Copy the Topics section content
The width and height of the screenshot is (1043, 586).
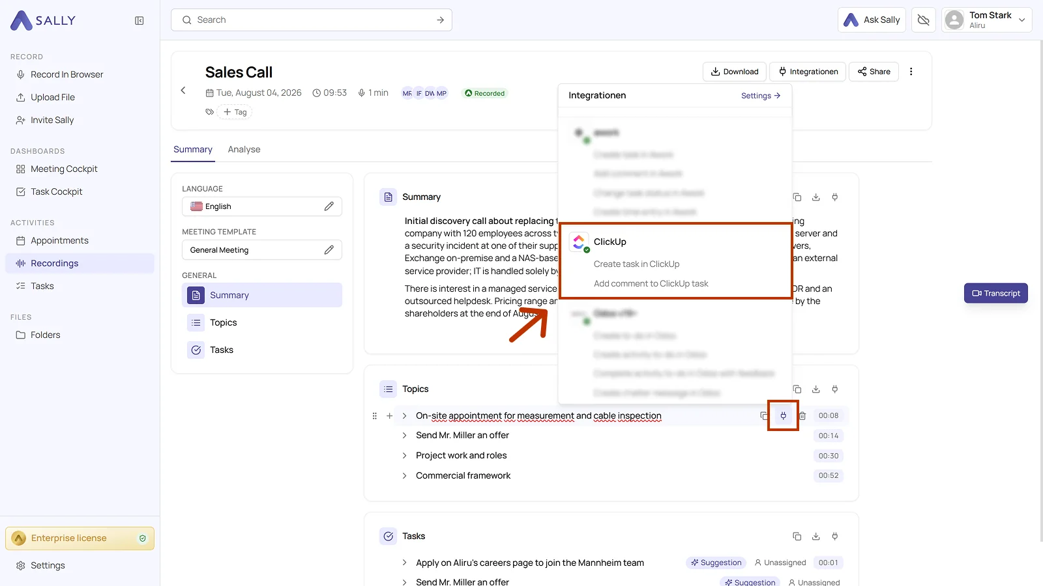(x=797, y=389)
